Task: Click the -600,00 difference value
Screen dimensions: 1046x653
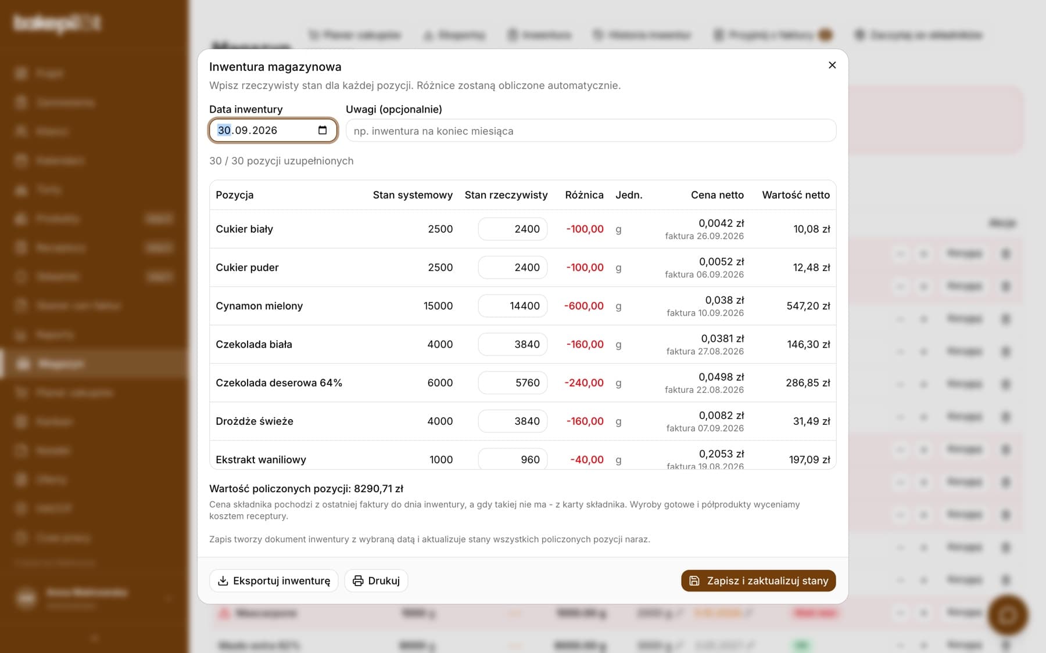Action: [x=584, y=306]
